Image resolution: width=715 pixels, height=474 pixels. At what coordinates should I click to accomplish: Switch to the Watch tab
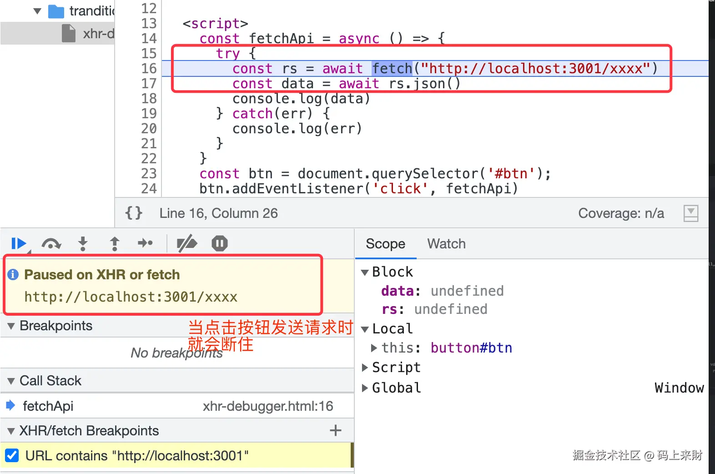(x=446, y=244)
